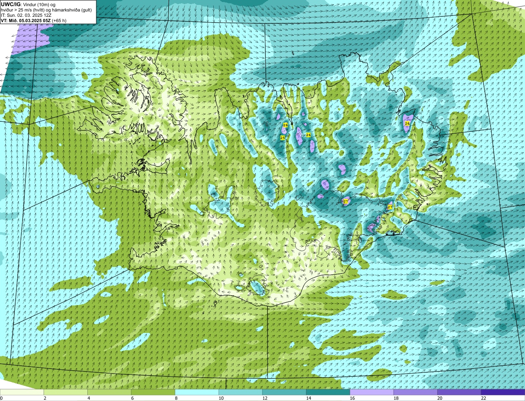The image size is (525, 401).
Task: Click the '18' tick label on the wind scale
Action: point(396,398)
